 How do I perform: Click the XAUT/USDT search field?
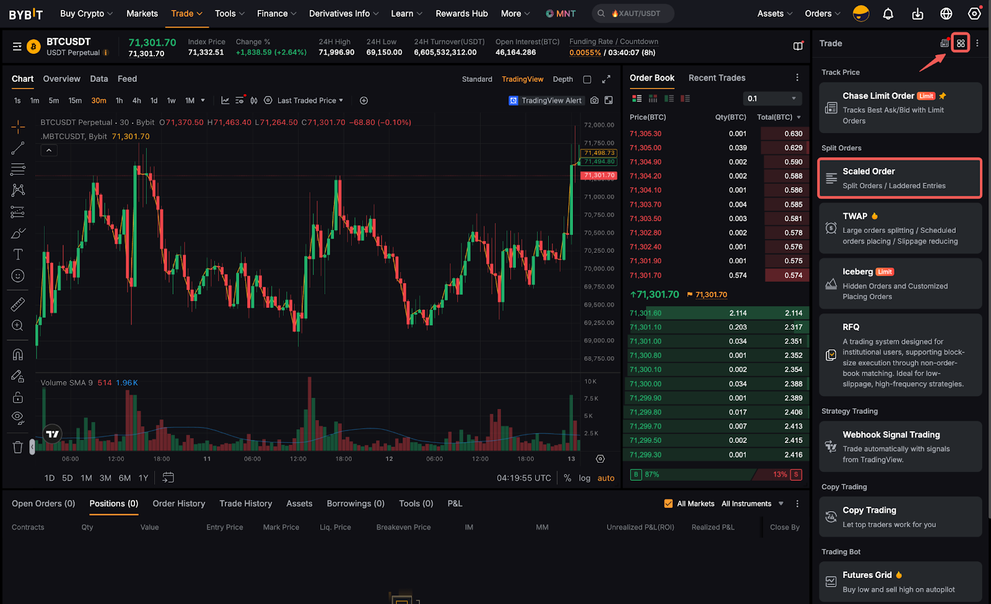634,14
